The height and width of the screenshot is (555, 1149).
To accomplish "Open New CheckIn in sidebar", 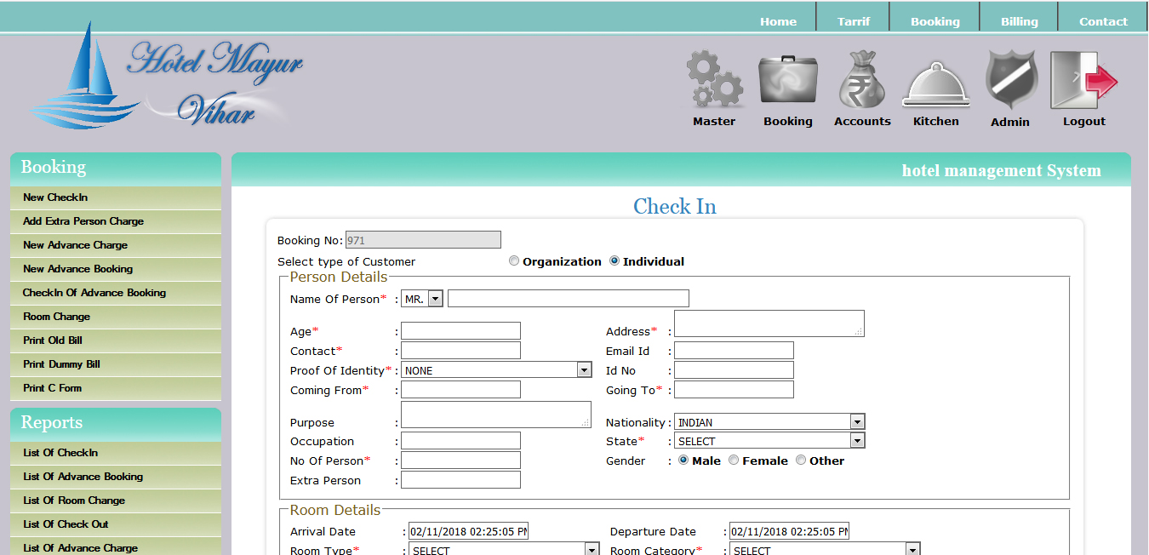I will [116, 197].
